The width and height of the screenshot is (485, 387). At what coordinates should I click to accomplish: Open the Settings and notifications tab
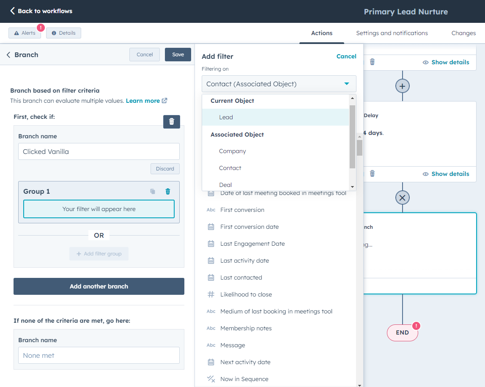392,33
